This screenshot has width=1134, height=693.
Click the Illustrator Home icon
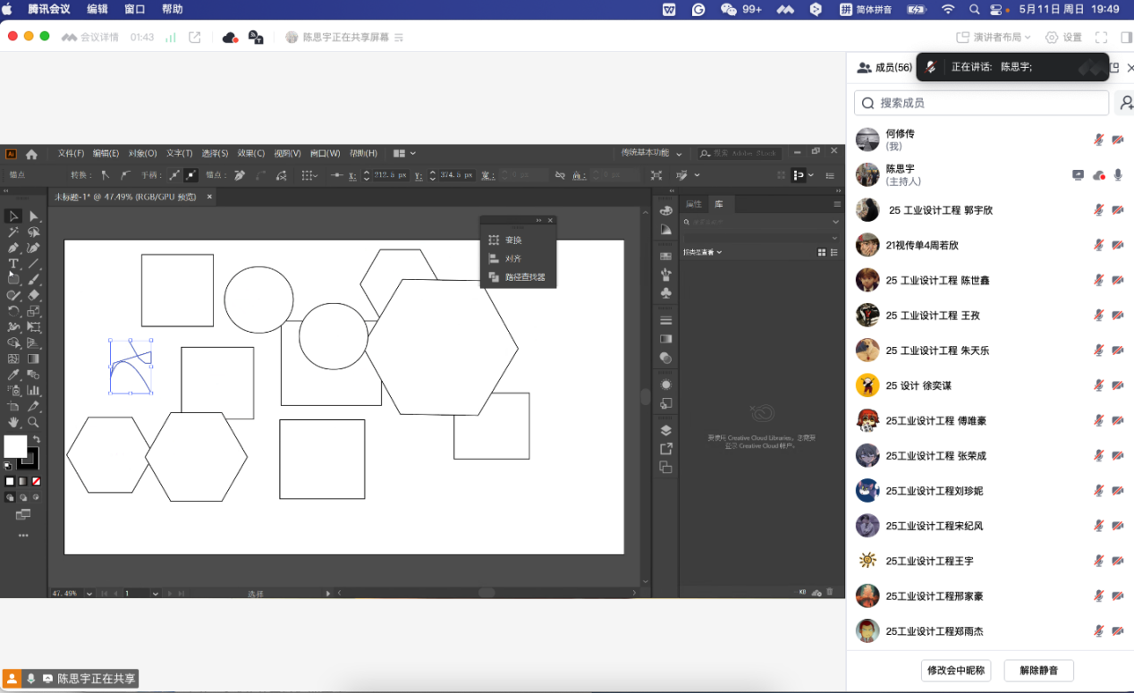(31, 154)
